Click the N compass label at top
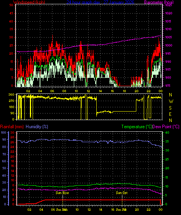This screenshot has height=215, width=181. (171, 95)
